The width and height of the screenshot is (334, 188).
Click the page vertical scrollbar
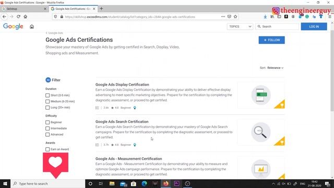tap(332, 70)
